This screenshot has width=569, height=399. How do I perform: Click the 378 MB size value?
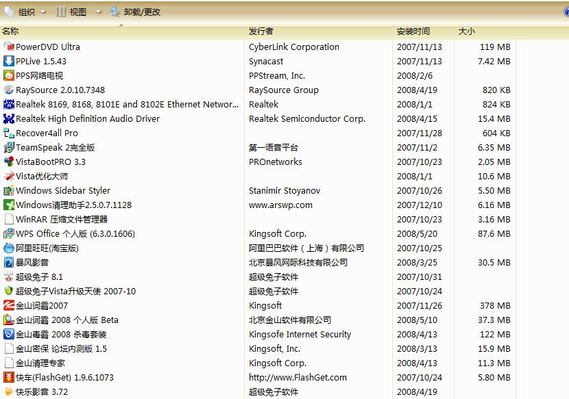(x=495, y=305)
